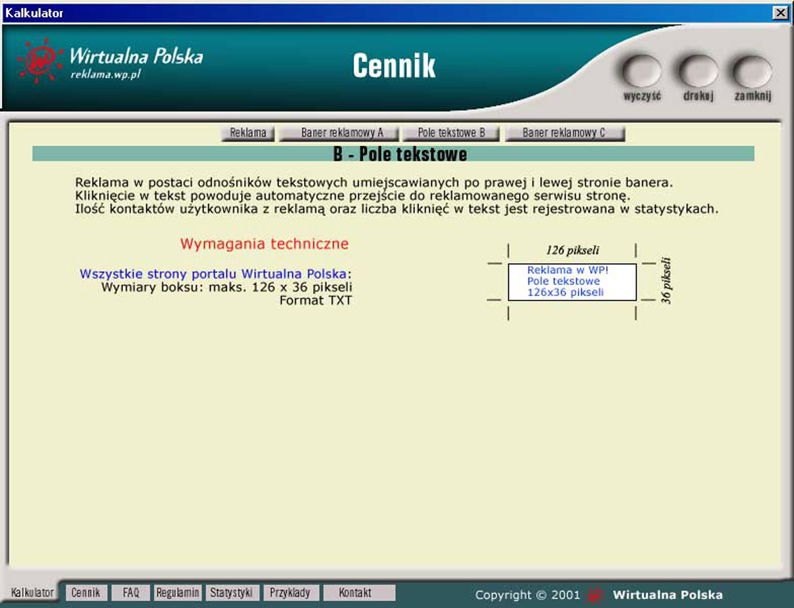Open the Przykłady tab
This screenshot has height=608, width=794.
(290, 592)
